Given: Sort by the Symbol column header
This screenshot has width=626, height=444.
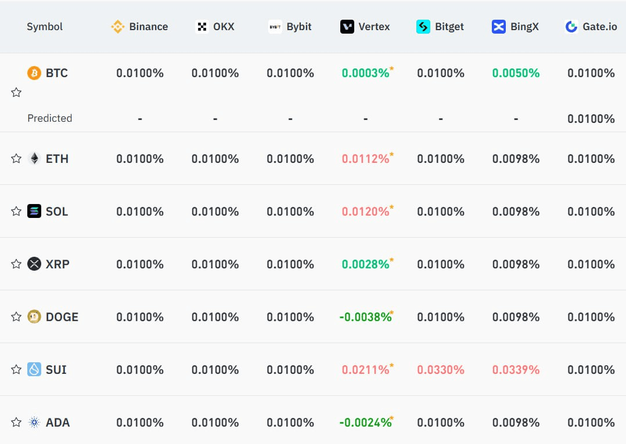Looking at the screenshot, I should pyautogui.click(x=45, y=27).
